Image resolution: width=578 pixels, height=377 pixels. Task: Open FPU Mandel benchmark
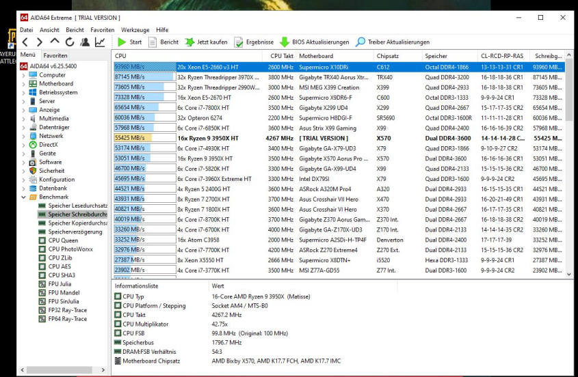[x=59, y=293]
